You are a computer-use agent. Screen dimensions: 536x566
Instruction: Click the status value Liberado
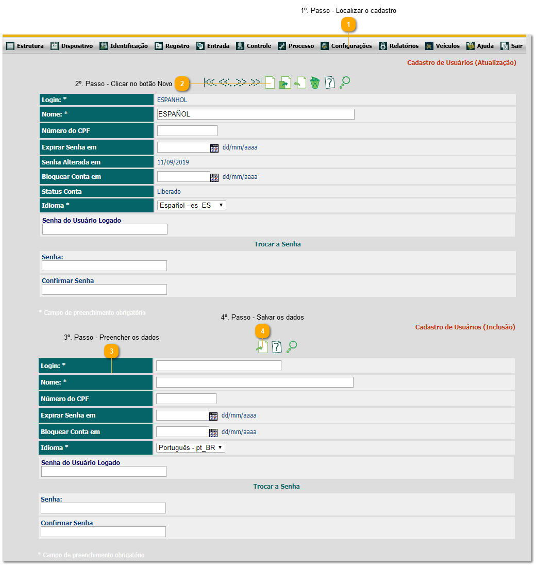[169, 192]
